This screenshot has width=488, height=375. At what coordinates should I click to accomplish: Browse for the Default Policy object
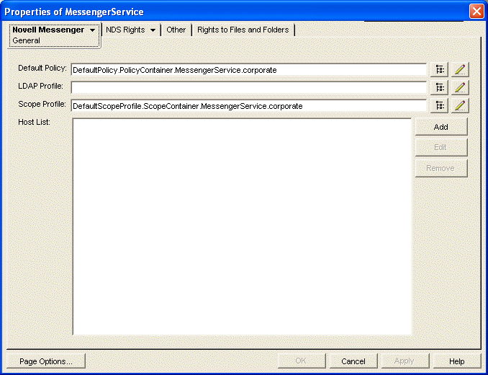click(439, 70)
